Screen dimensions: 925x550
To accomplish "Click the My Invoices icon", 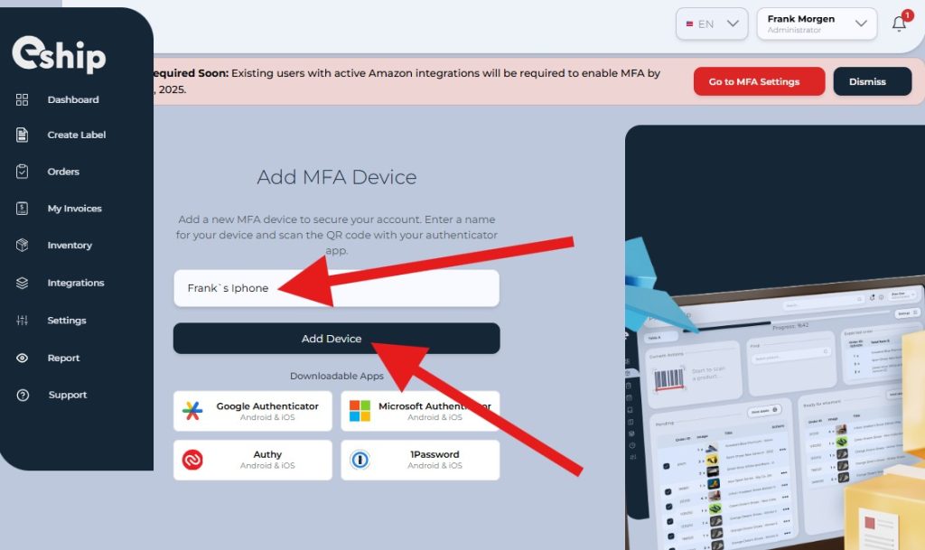I will point(22,208).
